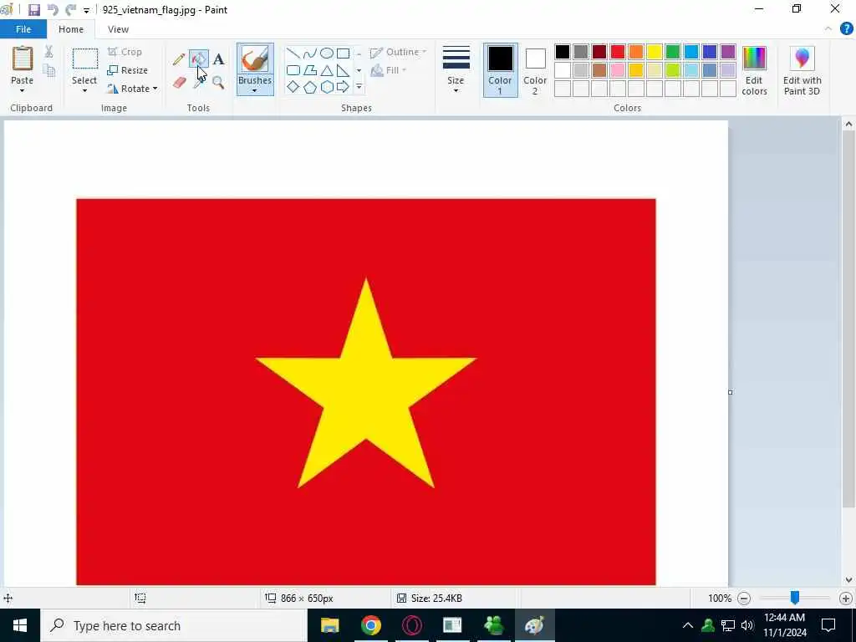Choose the Diamond shape
This screenshot has width=856, height=642.
coord(293,87)
